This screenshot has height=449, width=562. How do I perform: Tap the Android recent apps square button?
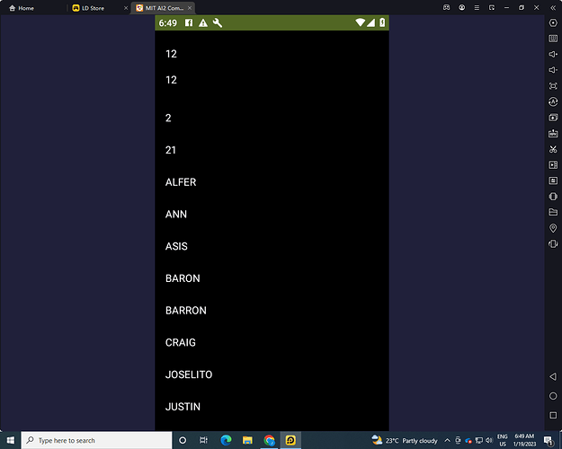point(553,416)
